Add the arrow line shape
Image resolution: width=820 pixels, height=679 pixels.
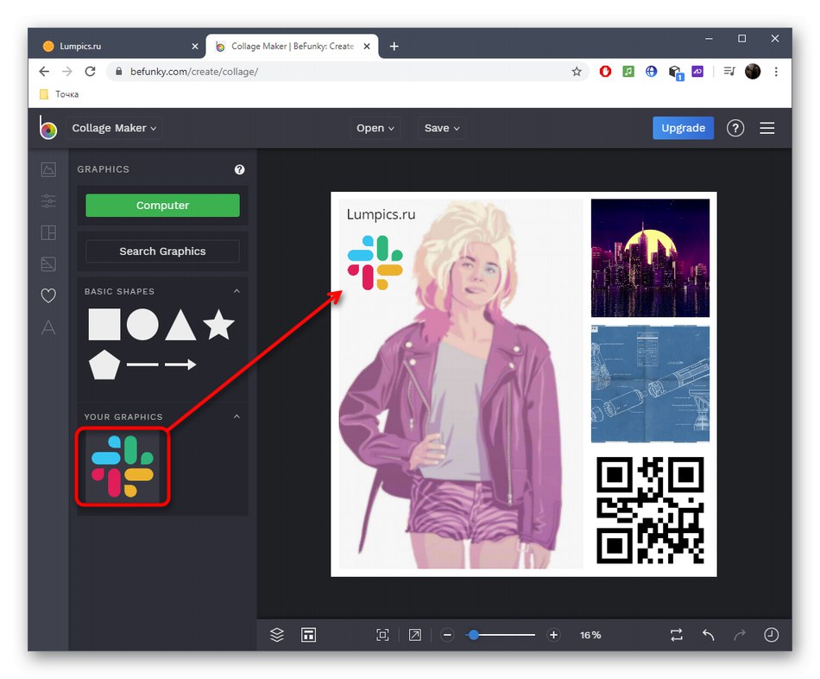click(x=180, y=365)
